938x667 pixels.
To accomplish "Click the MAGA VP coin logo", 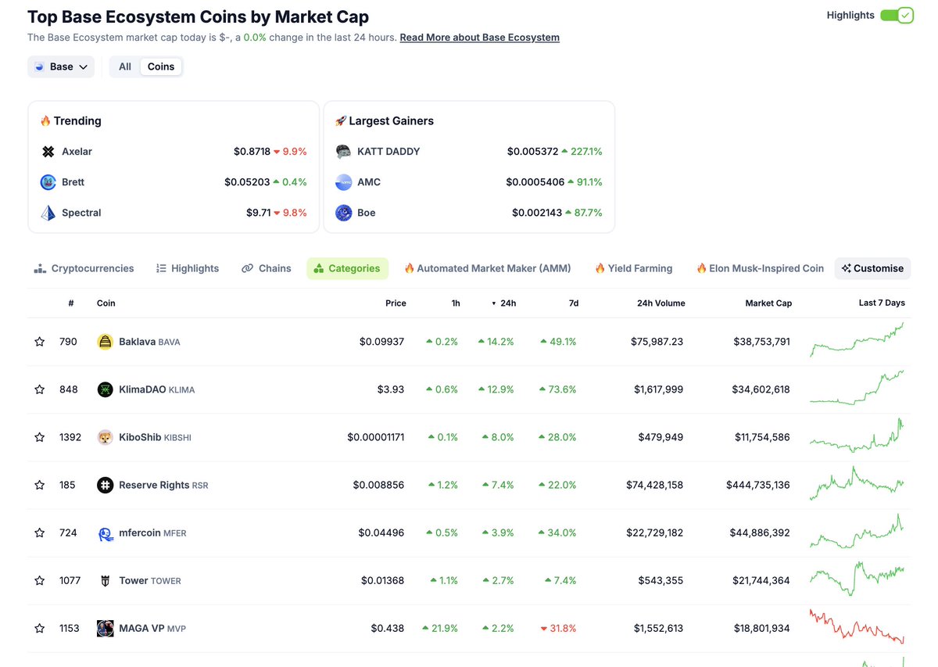I will [x=105, y=628].
